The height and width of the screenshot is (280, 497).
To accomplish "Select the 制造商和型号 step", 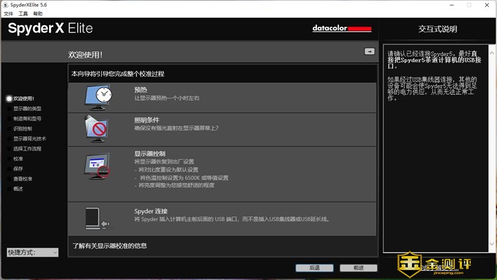I will (x=27, y=118).
